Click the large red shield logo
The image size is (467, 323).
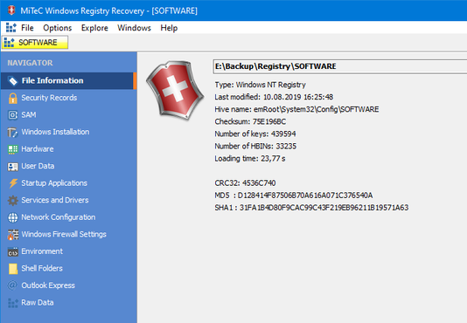175,90
